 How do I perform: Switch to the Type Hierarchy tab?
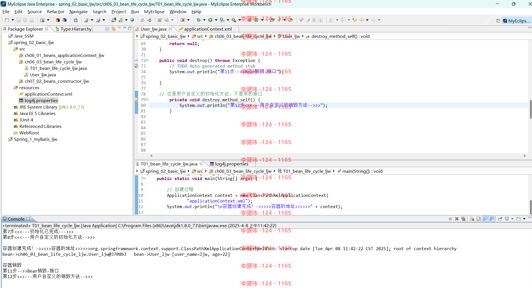74,29
